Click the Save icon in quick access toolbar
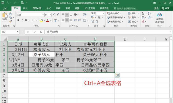Viewport: 173px width, 103px height. pyautogui.click(x=3, y=3)
